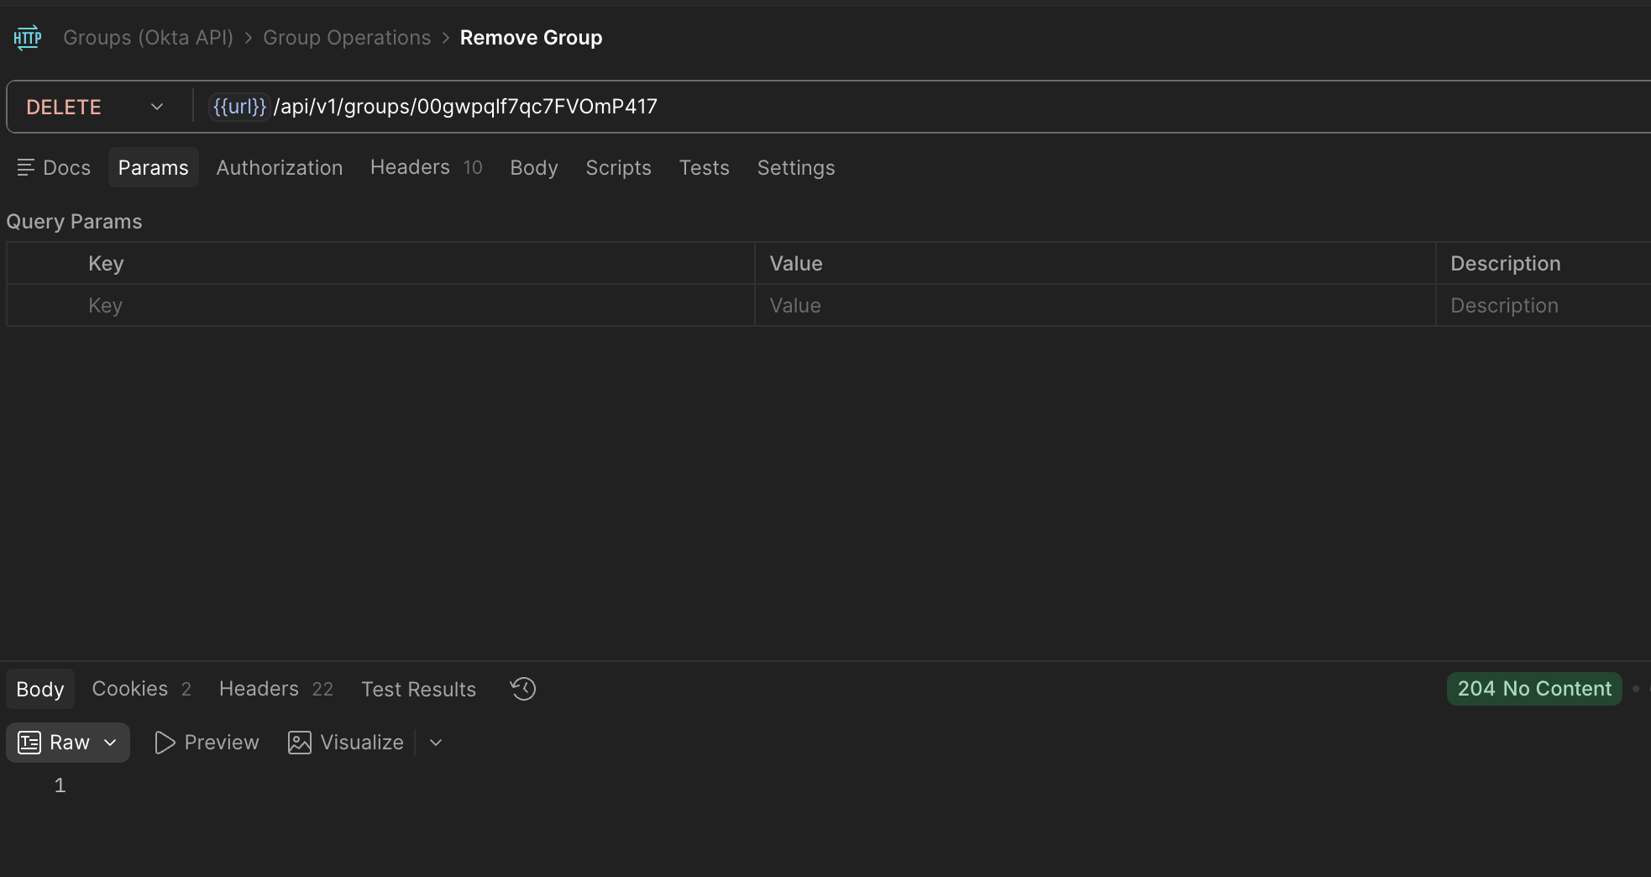Click the Remove Group request title
Viewport: 1651px width, 877px height.
pos(532,38)
